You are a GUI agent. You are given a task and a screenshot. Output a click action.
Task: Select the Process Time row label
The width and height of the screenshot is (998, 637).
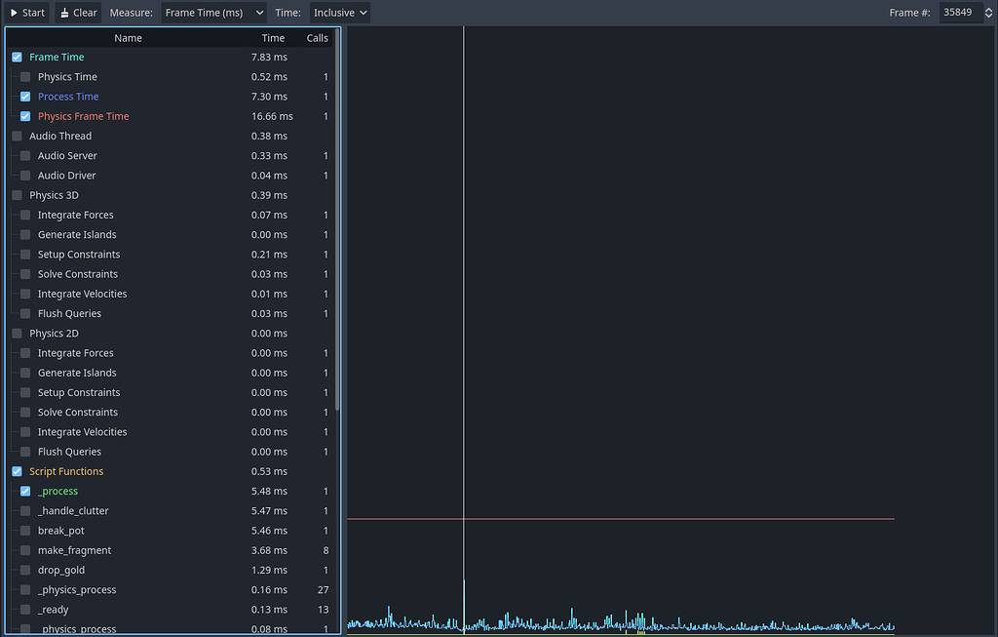[68, 97]
